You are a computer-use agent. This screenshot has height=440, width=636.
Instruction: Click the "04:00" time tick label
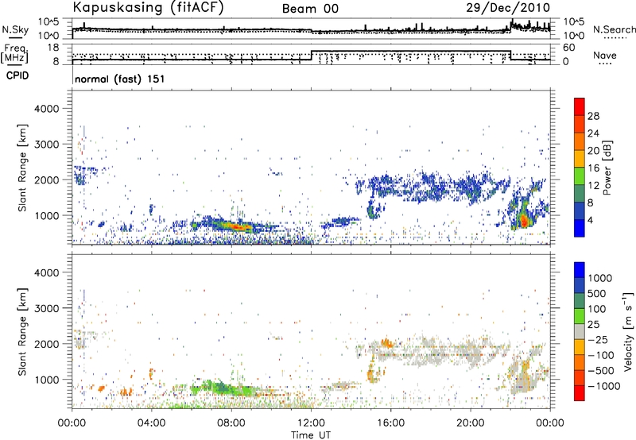click(151, 423)
